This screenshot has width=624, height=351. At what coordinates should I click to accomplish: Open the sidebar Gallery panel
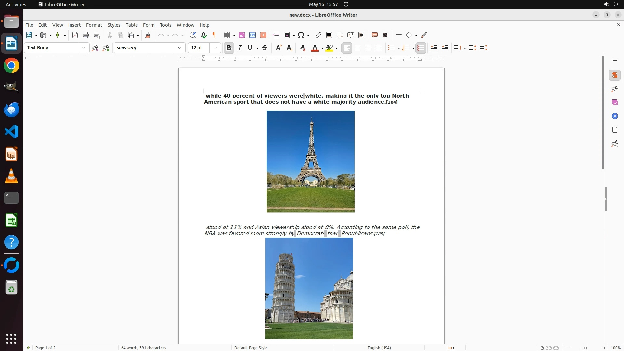(615, 103)
